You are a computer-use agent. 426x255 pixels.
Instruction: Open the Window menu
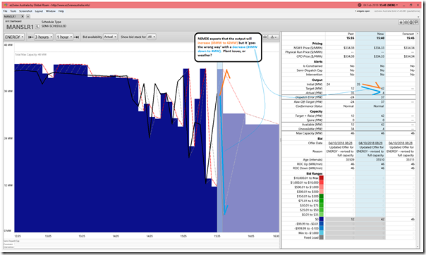click(51, 11)
